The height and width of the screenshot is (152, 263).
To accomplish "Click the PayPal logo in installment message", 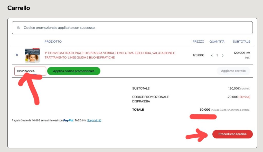I will [x=68, y=120].
